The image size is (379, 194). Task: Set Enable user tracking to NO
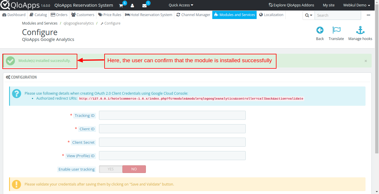(x=134, y=169)
